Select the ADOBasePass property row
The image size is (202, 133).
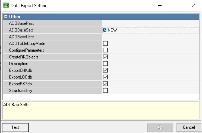101,23
